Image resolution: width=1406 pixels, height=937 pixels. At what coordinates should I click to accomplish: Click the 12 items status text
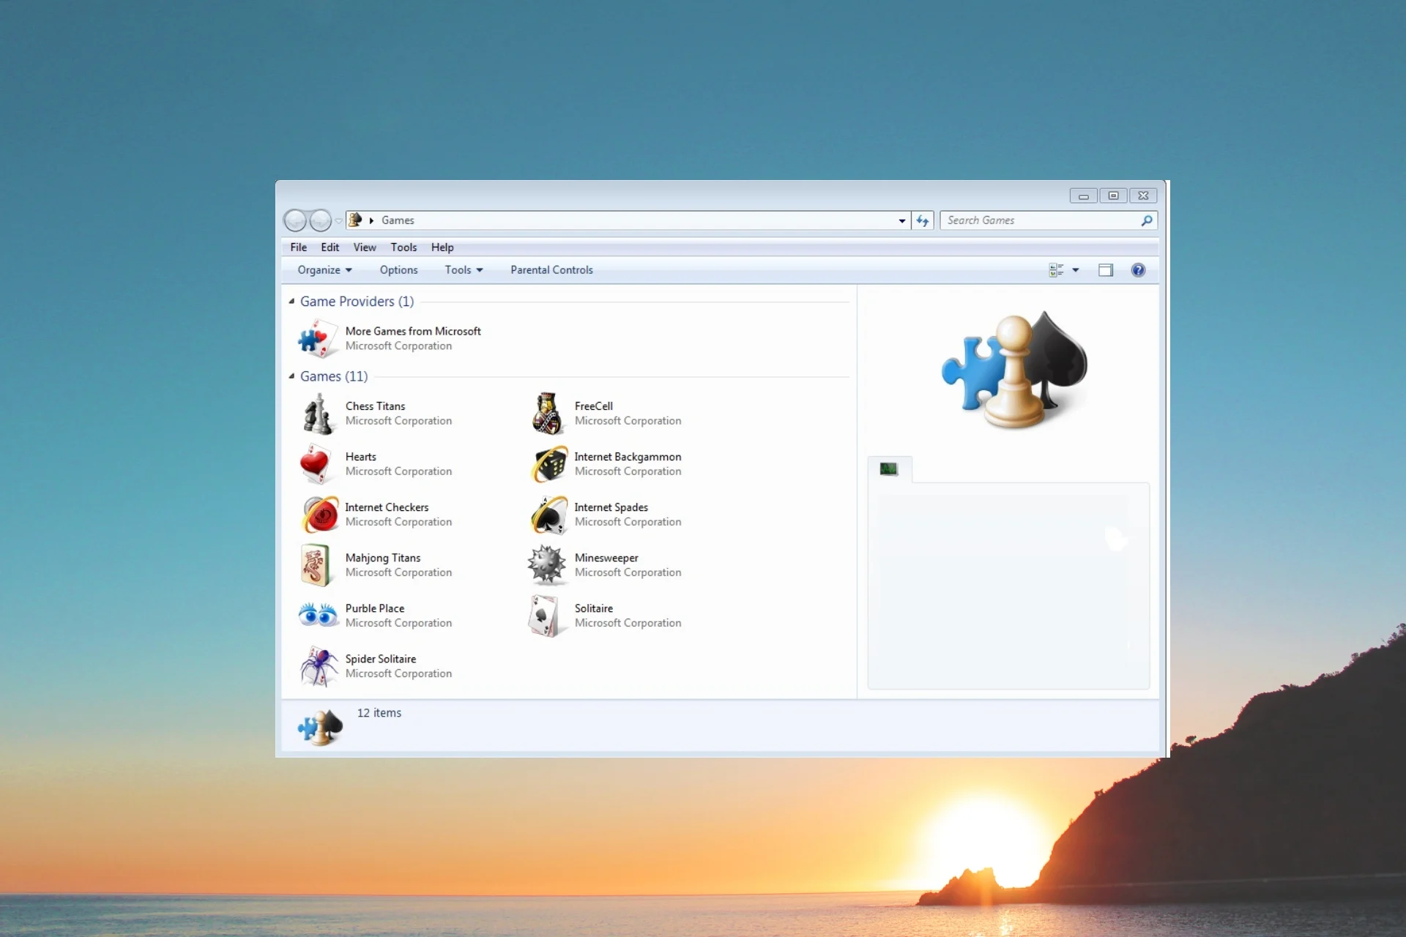tap(379, 713)
